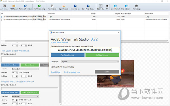170x106 pixels.
Task: Click the Validate License button
Action: click(102, 55)
